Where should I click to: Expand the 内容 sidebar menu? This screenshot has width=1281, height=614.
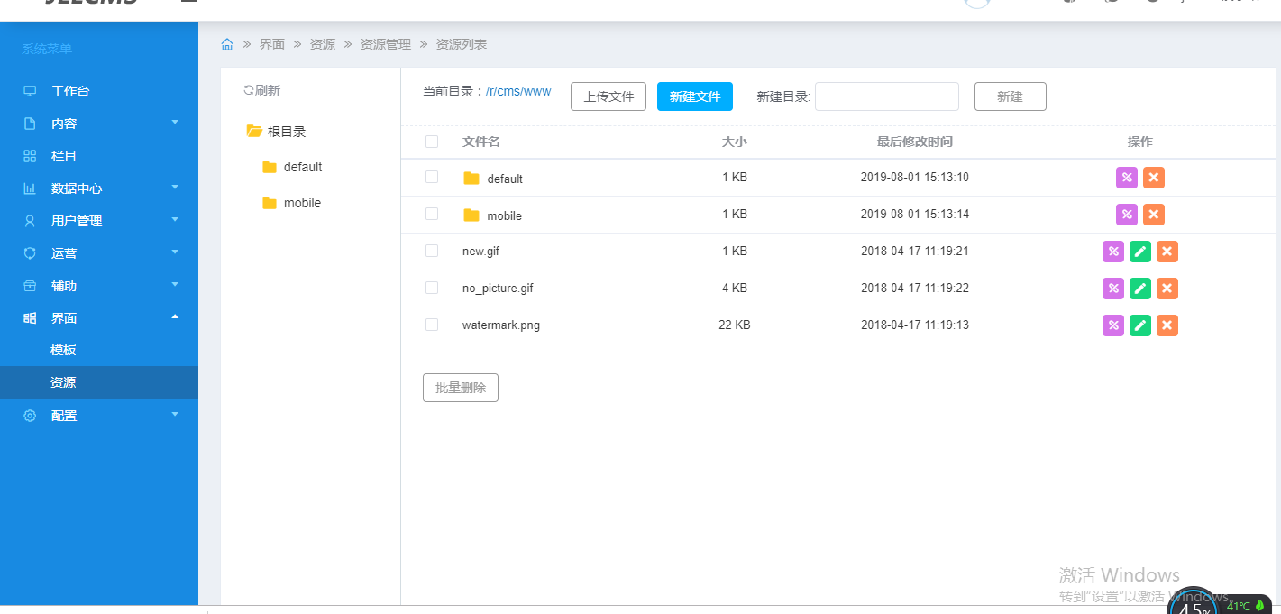click(x=99, y=124)
